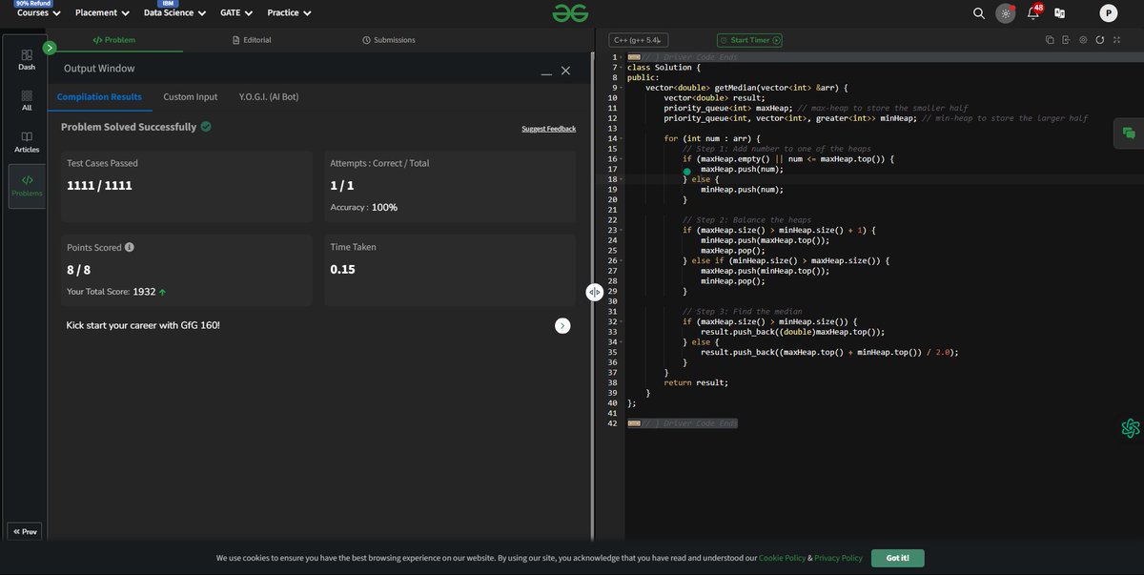The height and width of the screenshot is (575, 1144).
Task: Close the Output Window with X
Action: [565, 71]
